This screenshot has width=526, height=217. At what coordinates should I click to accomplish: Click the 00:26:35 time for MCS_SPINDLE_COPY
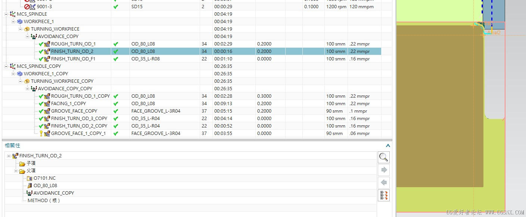pos(223,66)
